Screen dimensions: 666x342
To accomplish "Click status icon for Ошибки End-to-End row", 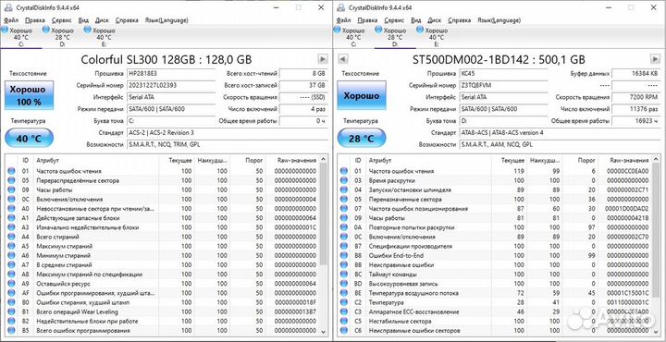I will click(x=343, y=255).
